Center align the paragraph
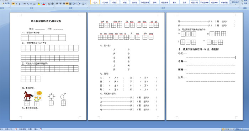The image size is (249, 131). [60, 4]
